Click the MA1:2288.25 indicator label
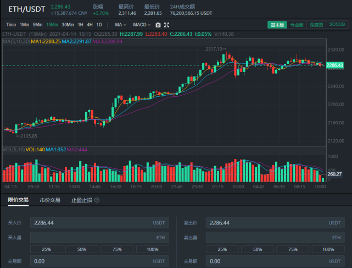This screenshot has width=352, height=268. click(x=46, y=41)
